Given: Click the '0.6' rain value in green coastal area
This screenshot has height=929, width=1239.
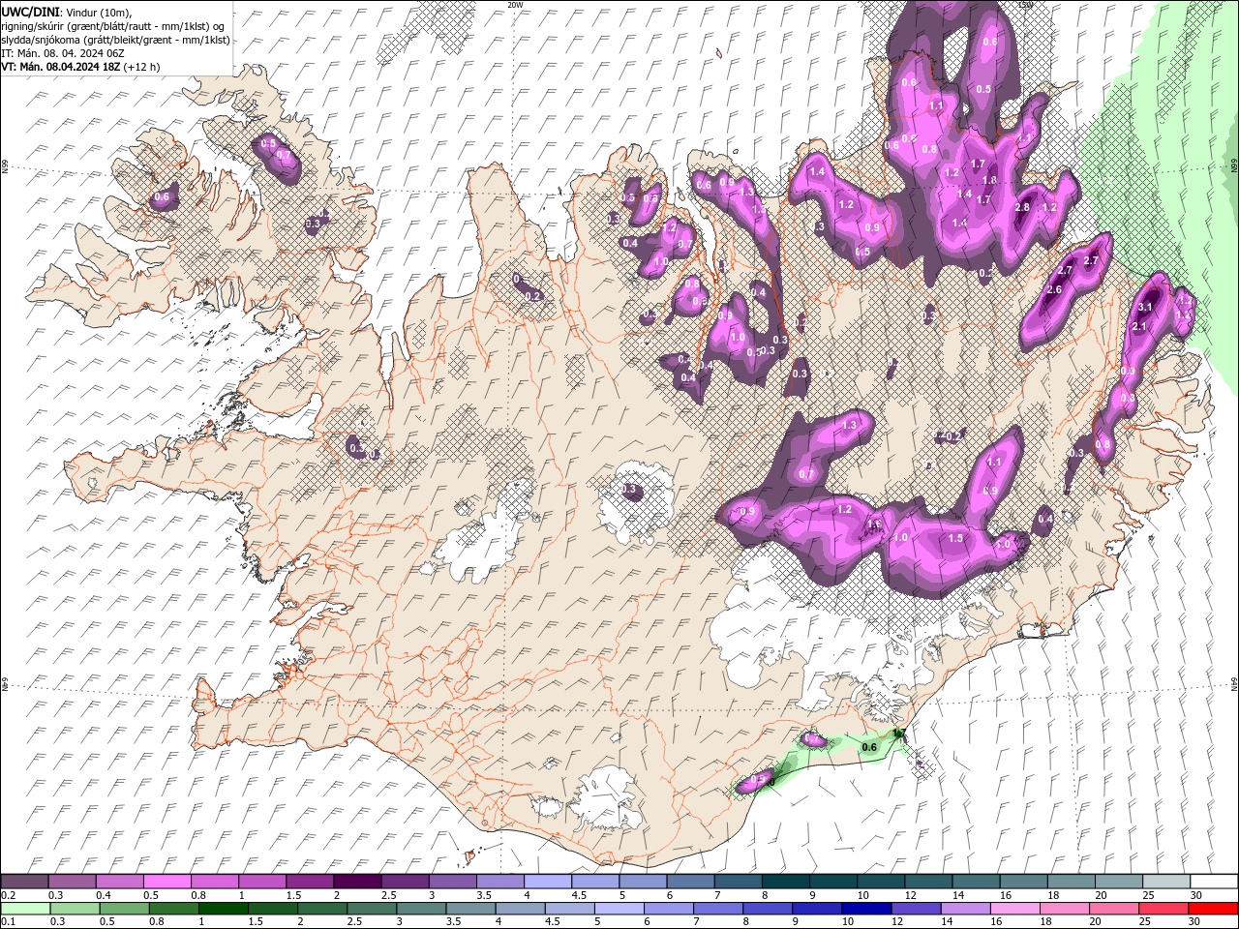Looking at the screenshot, I should tap(869, 747).
